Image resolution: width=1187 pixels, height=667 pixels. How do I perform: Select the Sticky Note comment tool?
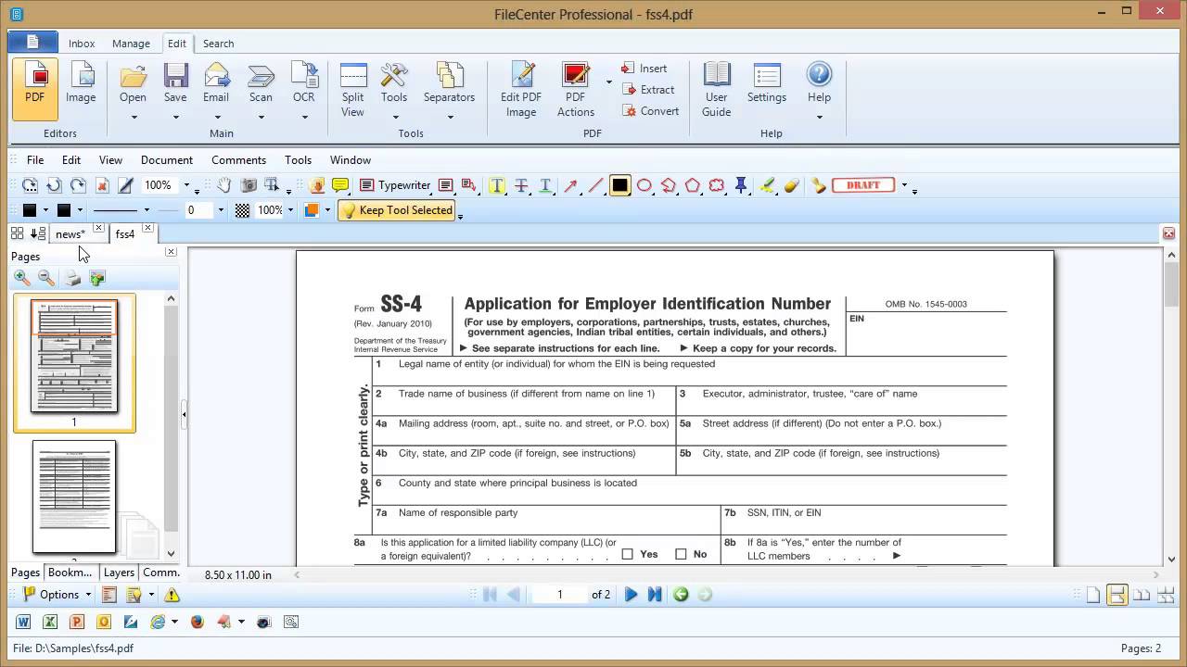[340, 185]
